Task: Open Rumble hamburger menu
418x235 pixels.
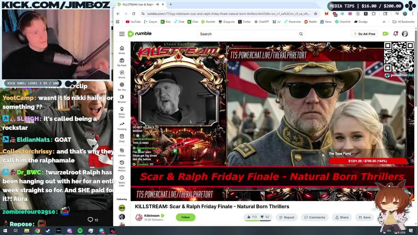Action: pos(122,34)
